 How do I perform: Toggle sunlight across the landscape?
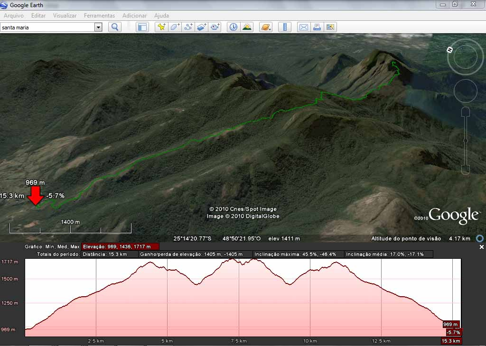tap(247, 27)
